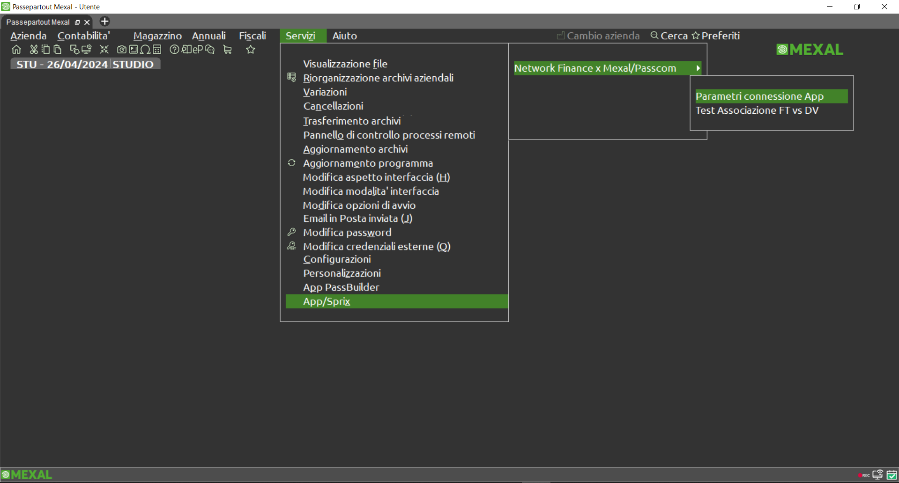This screenshot has height=483, width=899.
Task: Click the star favorites icon in the toolbar
Action: pos(251,50)
